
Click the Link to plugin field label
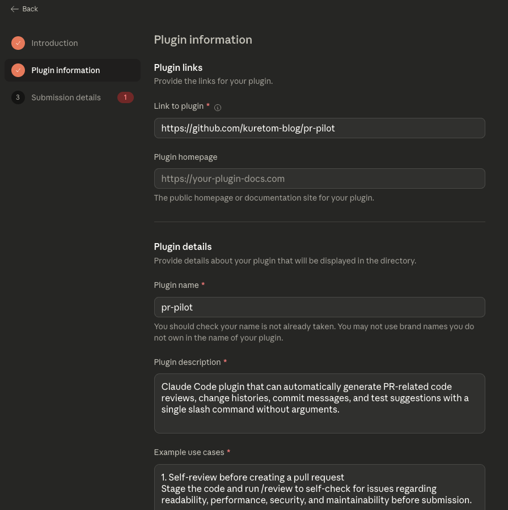point(179,106)
